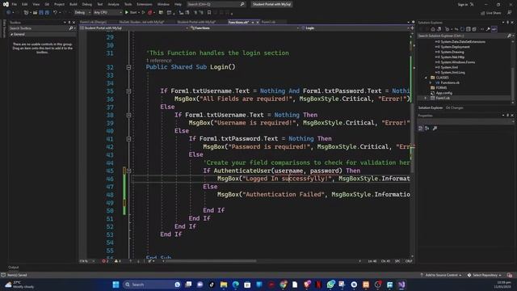The image size is (517, 291).
Task: Click the split editor plus icon
Action: [x=412, y=28]
